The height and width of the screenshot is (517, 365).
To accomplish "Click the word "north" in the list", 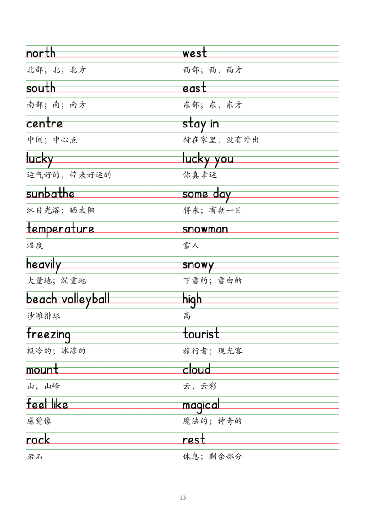I will tap(41, 53).
